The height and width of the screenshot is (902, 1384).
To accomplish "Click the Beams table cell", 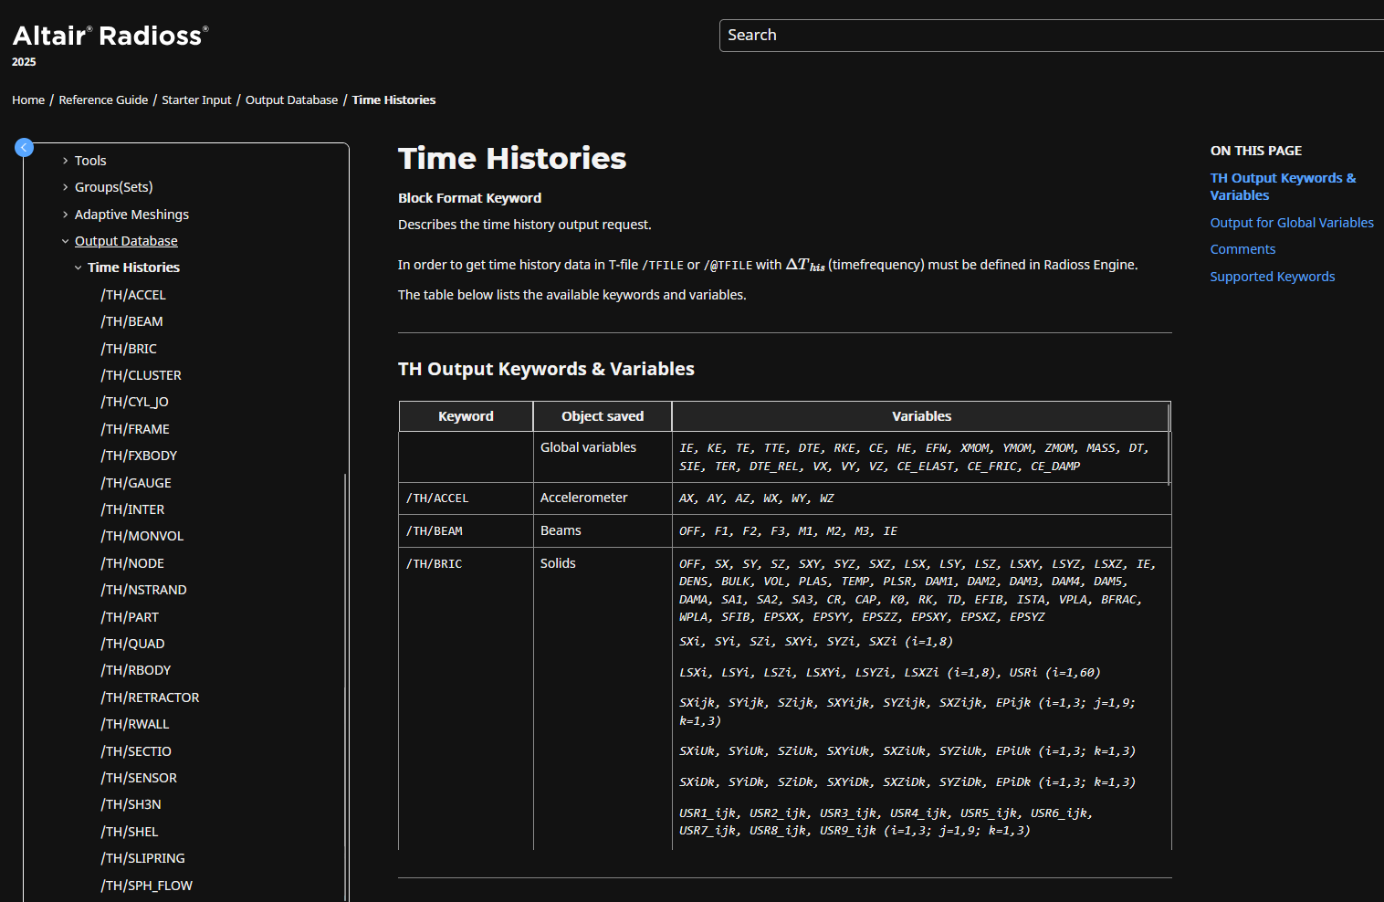I will point(603,531).
